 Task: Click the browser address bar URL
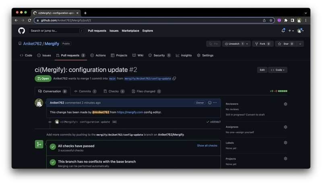pyautogui.click(x=66, y=20)
